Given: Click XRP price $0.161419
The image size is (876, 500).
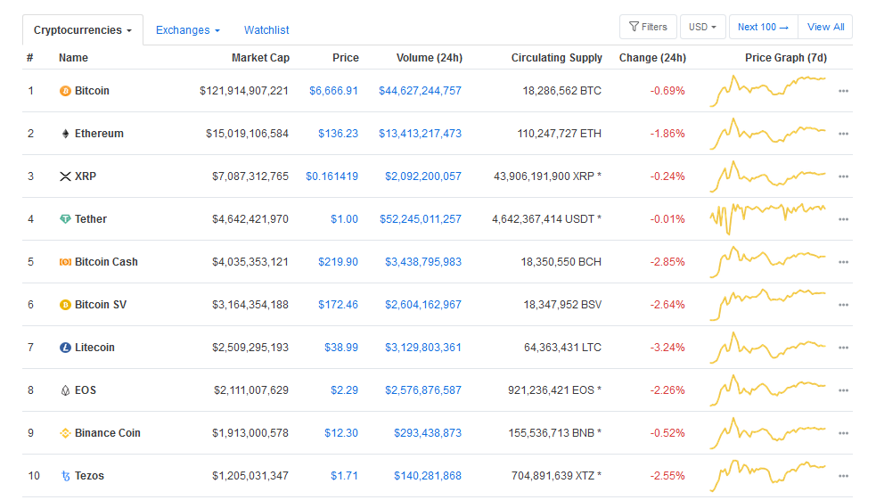Looking at the screenshot, I should (332, 176).
